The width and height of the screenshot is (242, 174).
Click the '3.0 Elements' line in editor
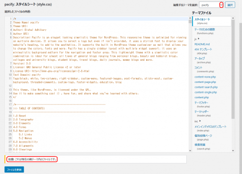tap(22, 123)
